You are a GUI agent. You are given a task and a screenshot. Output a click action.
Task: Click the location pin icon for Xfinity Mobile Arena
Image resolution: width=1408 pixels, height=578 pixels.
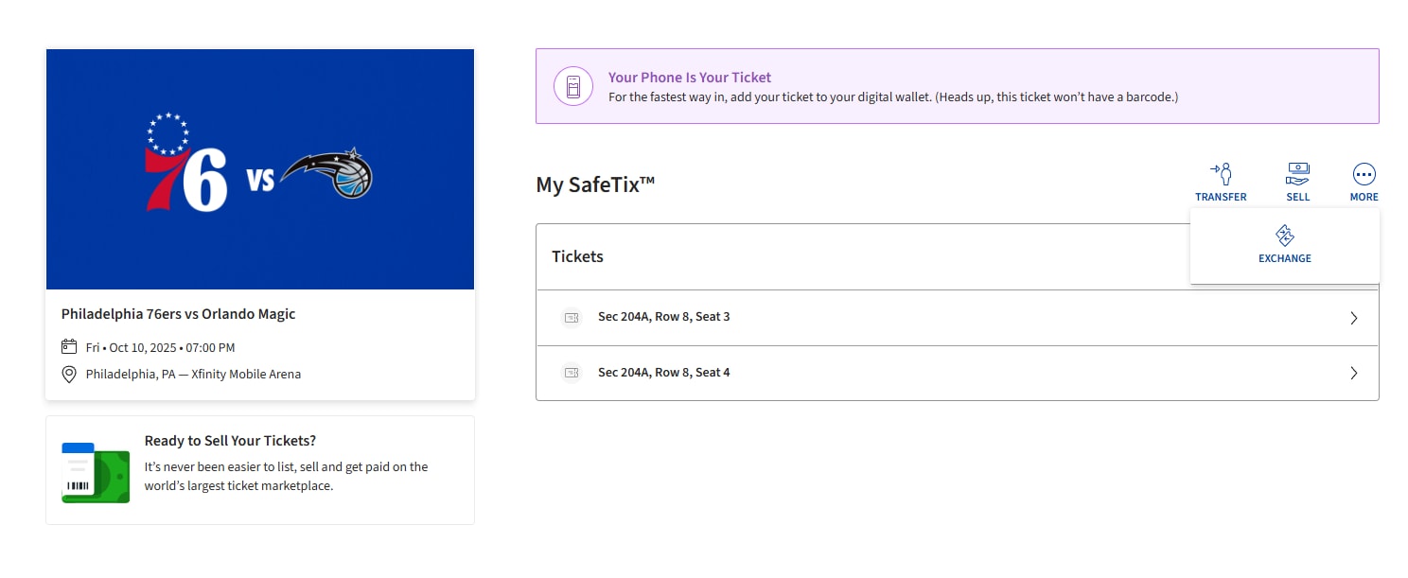coord(68,374)
